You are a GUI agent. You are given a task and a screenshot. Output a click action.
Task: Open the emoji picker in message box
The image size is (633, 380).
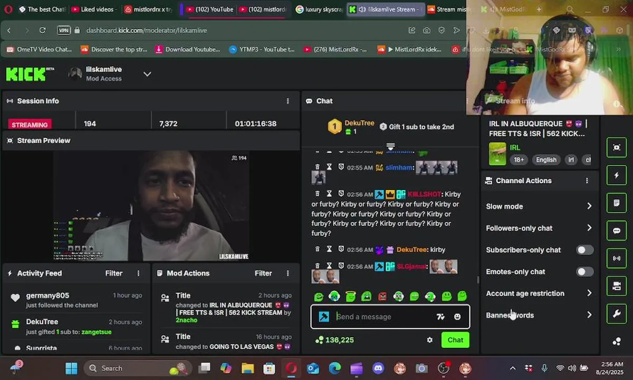coord(457,317)
